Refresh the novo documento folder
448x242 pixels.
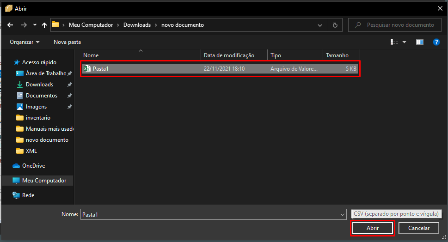[335, 25]
